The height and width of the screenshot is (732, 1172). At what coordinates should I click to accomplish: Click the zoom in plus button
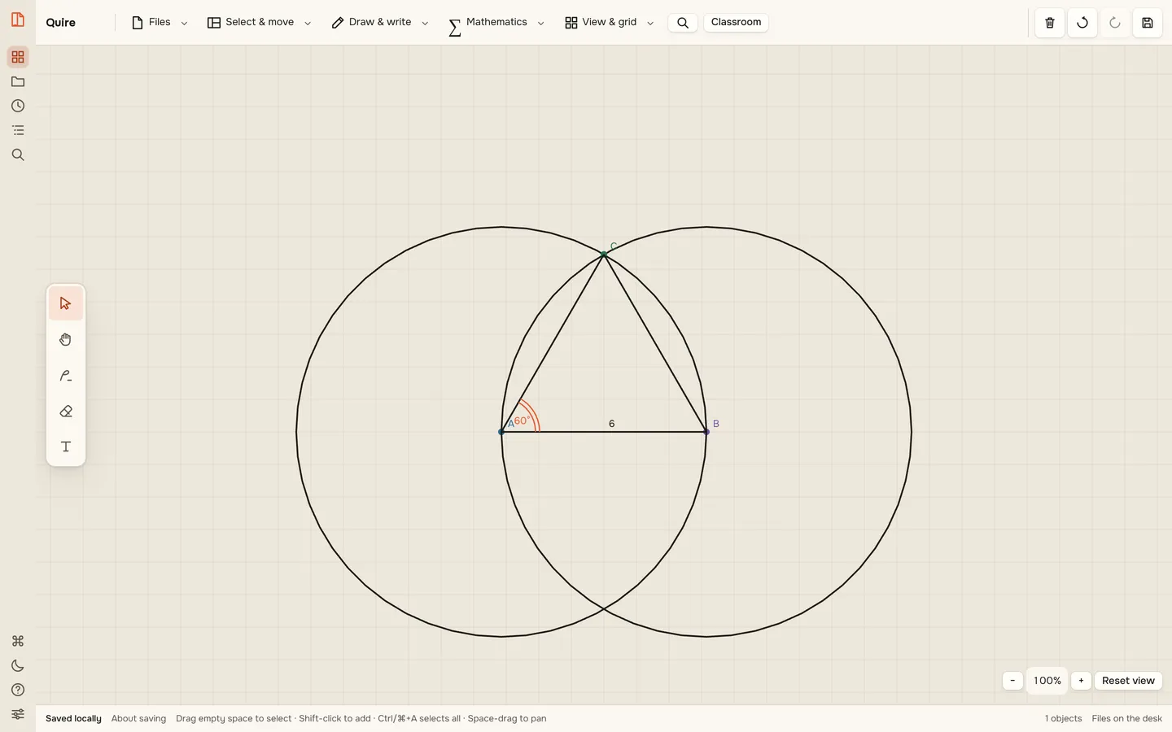1081,681
